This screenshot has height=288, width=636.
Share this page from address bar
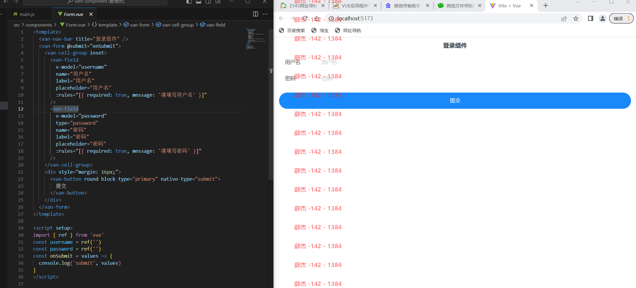tap(564, 19)
